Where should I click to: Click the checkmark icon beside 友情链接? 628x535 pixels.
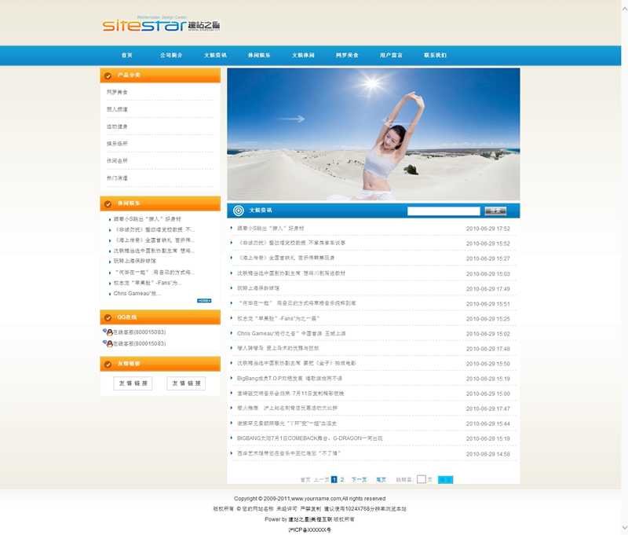pyautogui.click(x=108, y=364)
